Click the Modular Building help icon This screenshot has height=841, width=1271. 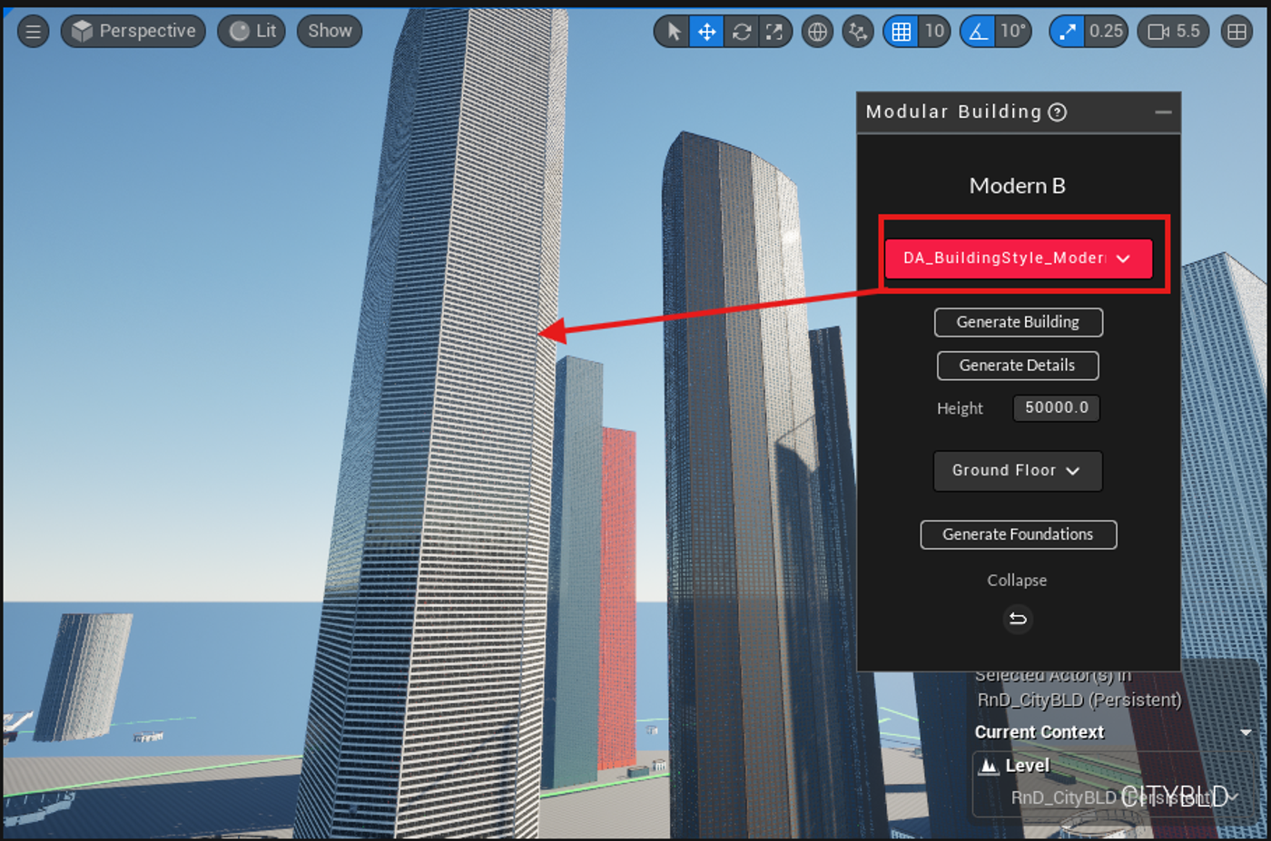coord(1058,112)
